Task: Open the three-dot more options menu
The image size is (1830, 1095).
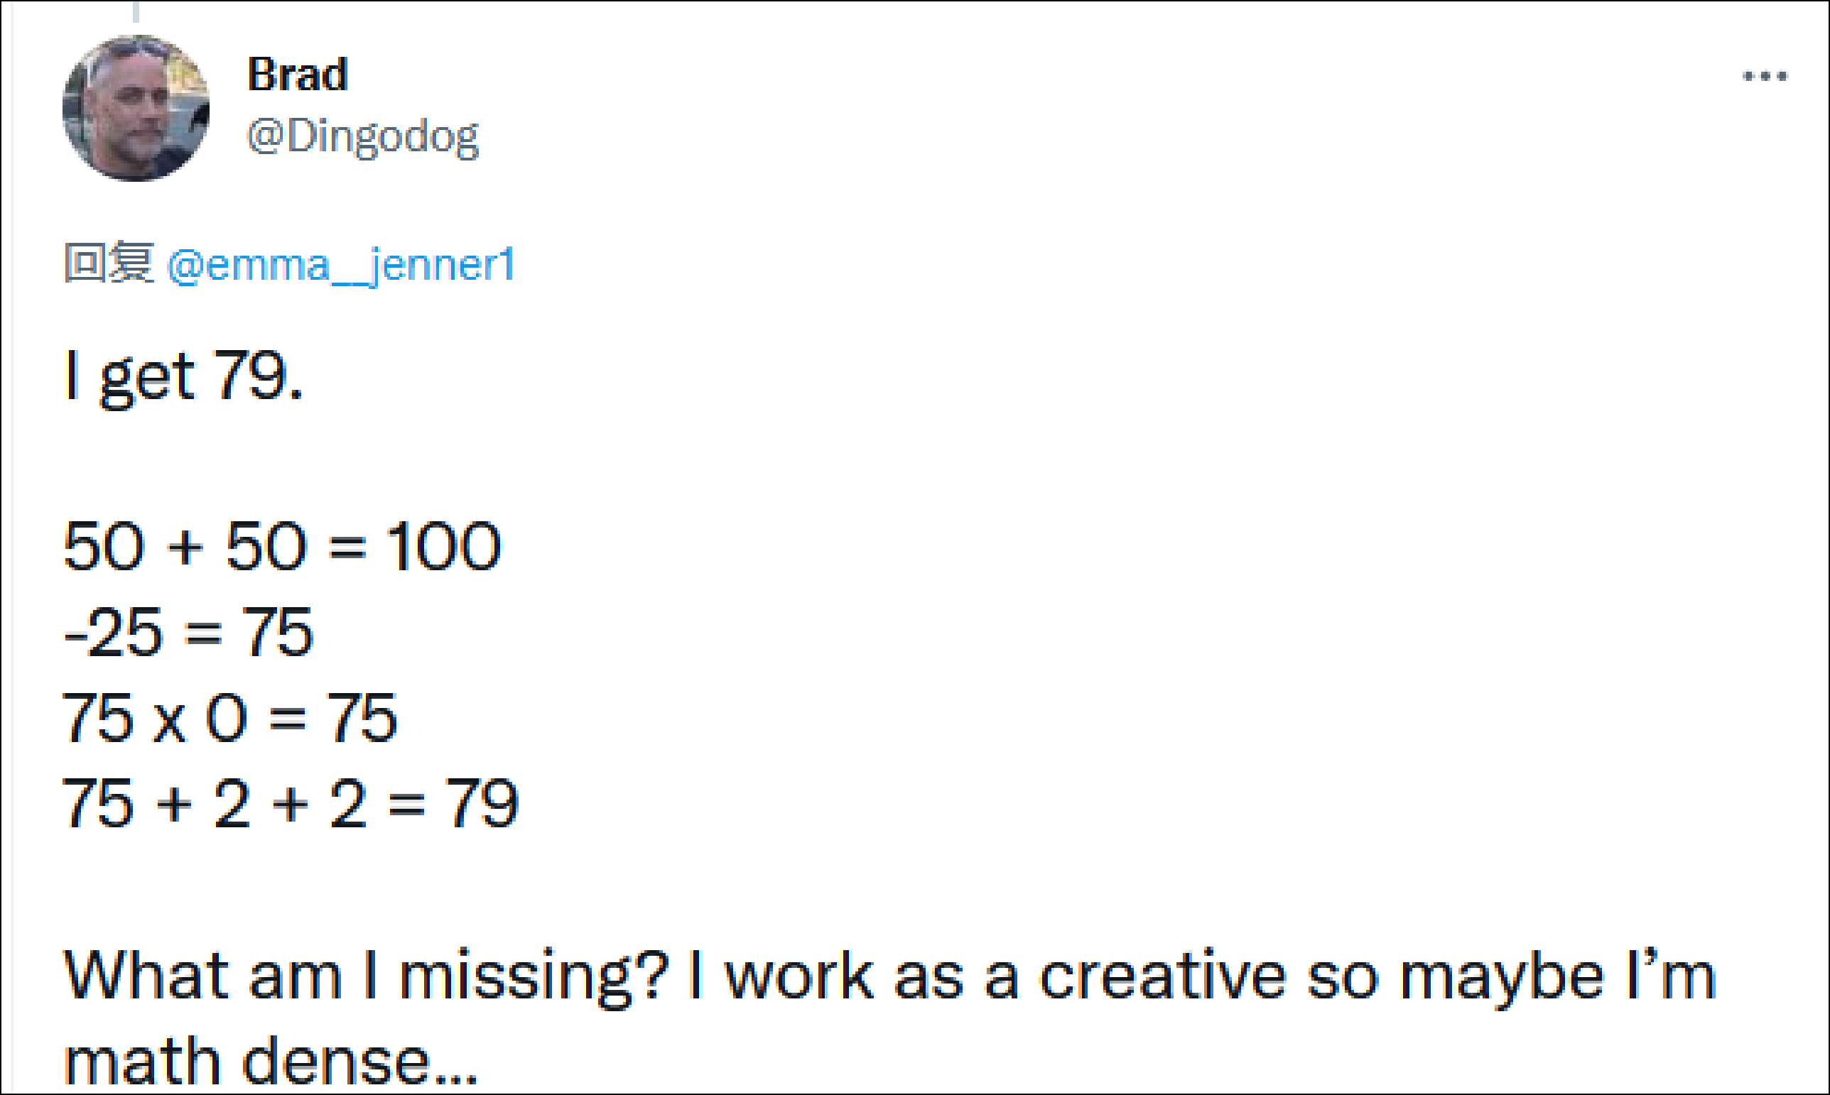Action: coord(1765,76)
